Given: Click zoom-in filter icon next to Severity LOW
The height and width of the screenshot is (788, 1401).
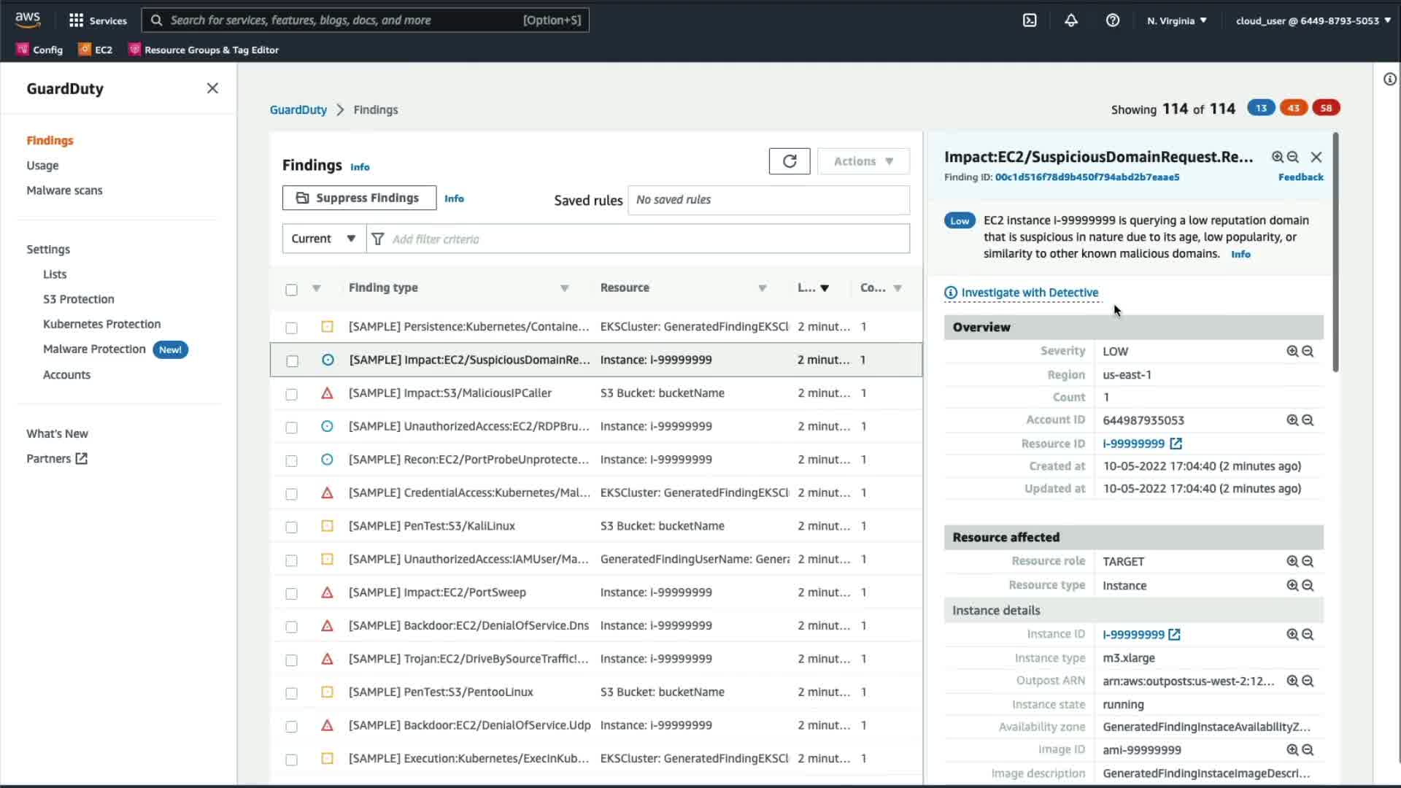Looking at the screenshot, I should tap(1292, 352).
